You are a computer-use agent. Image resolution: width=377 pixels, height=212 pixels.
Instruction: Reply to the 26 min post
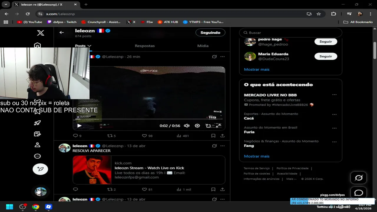75,136
